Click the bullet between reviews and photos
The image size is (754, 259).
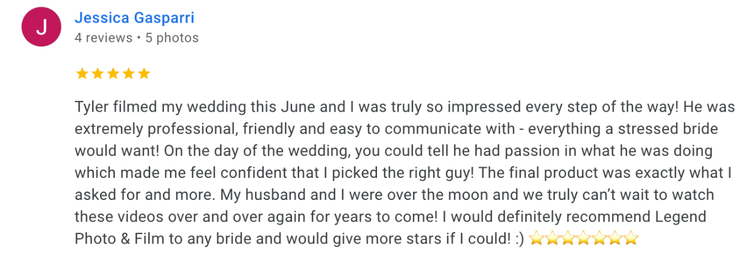pyautogui.click(x=139, y=38)
